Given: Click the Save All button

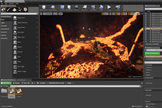Looking at the screenshot, I should click(26, 83).
